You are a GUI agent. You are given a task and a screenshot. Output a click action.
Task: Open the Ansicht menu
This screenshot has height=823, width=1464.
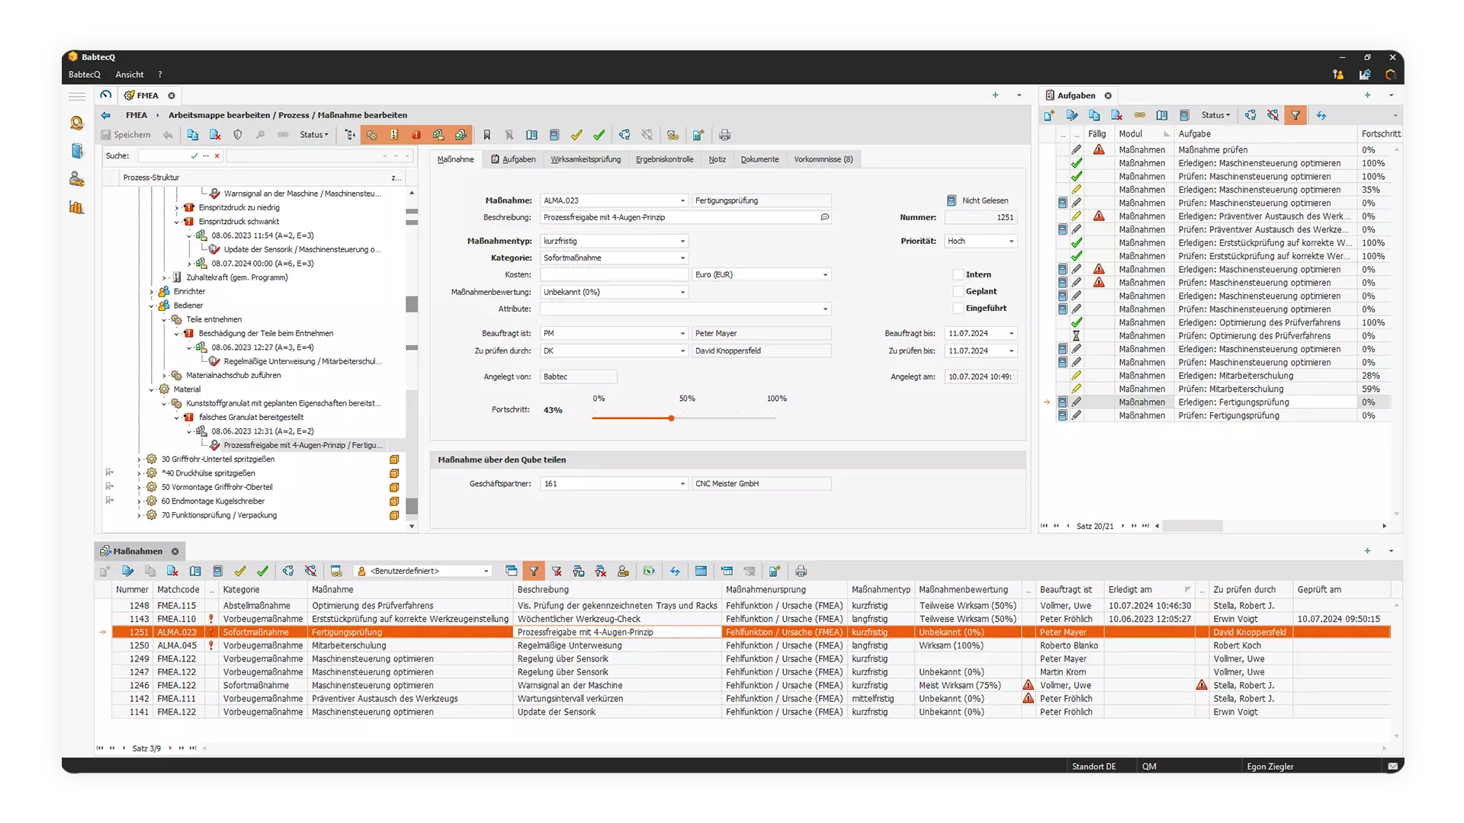pyautogui.click(x=130, y=75)
